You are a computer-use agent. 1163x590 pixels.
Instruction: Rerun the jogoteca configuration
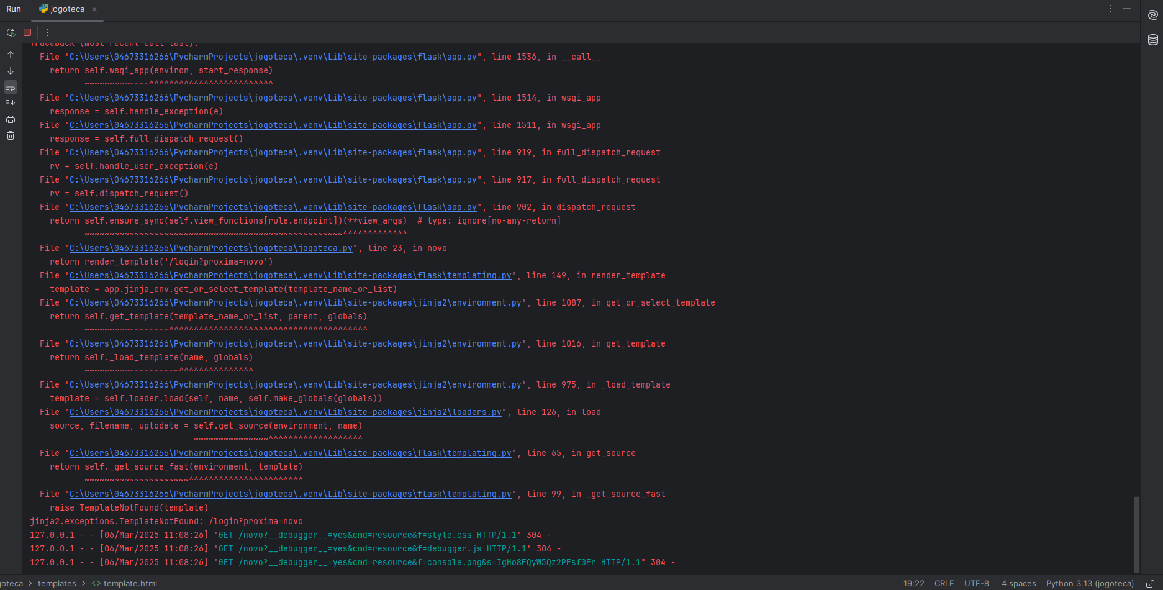click(x=11, y=32)
